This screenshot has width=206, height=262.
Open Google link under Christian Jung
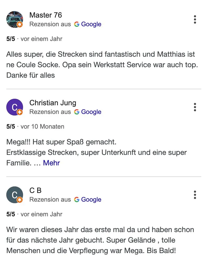tap(91, 112)
